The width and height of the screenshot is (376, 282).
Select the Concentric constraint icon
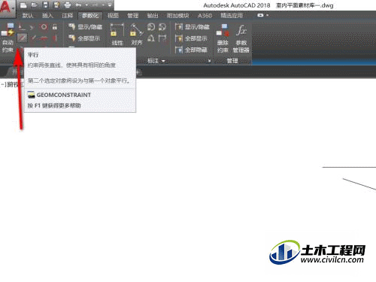(x=44, y=26)
